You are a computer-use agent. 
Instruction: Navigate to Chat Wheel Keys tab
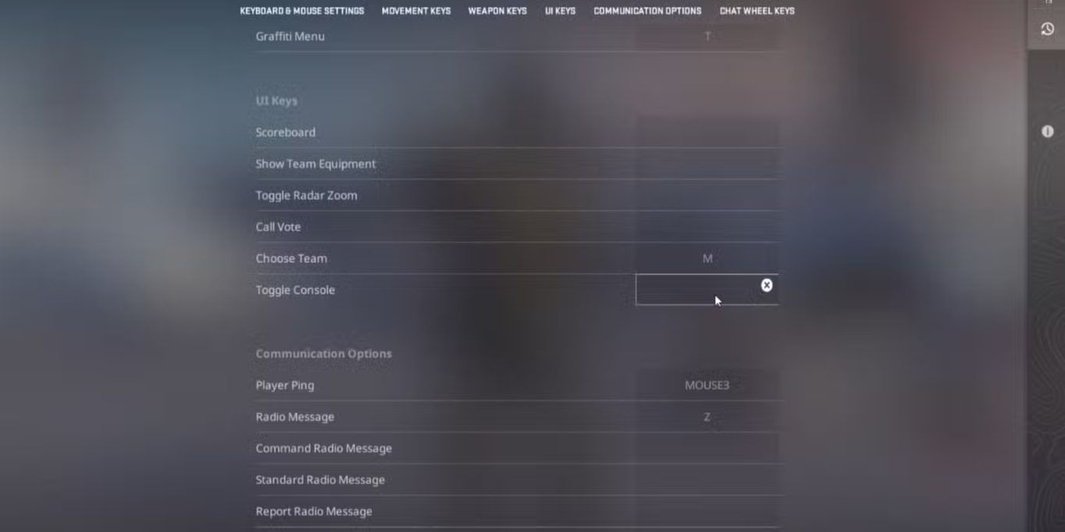point(756,11)
